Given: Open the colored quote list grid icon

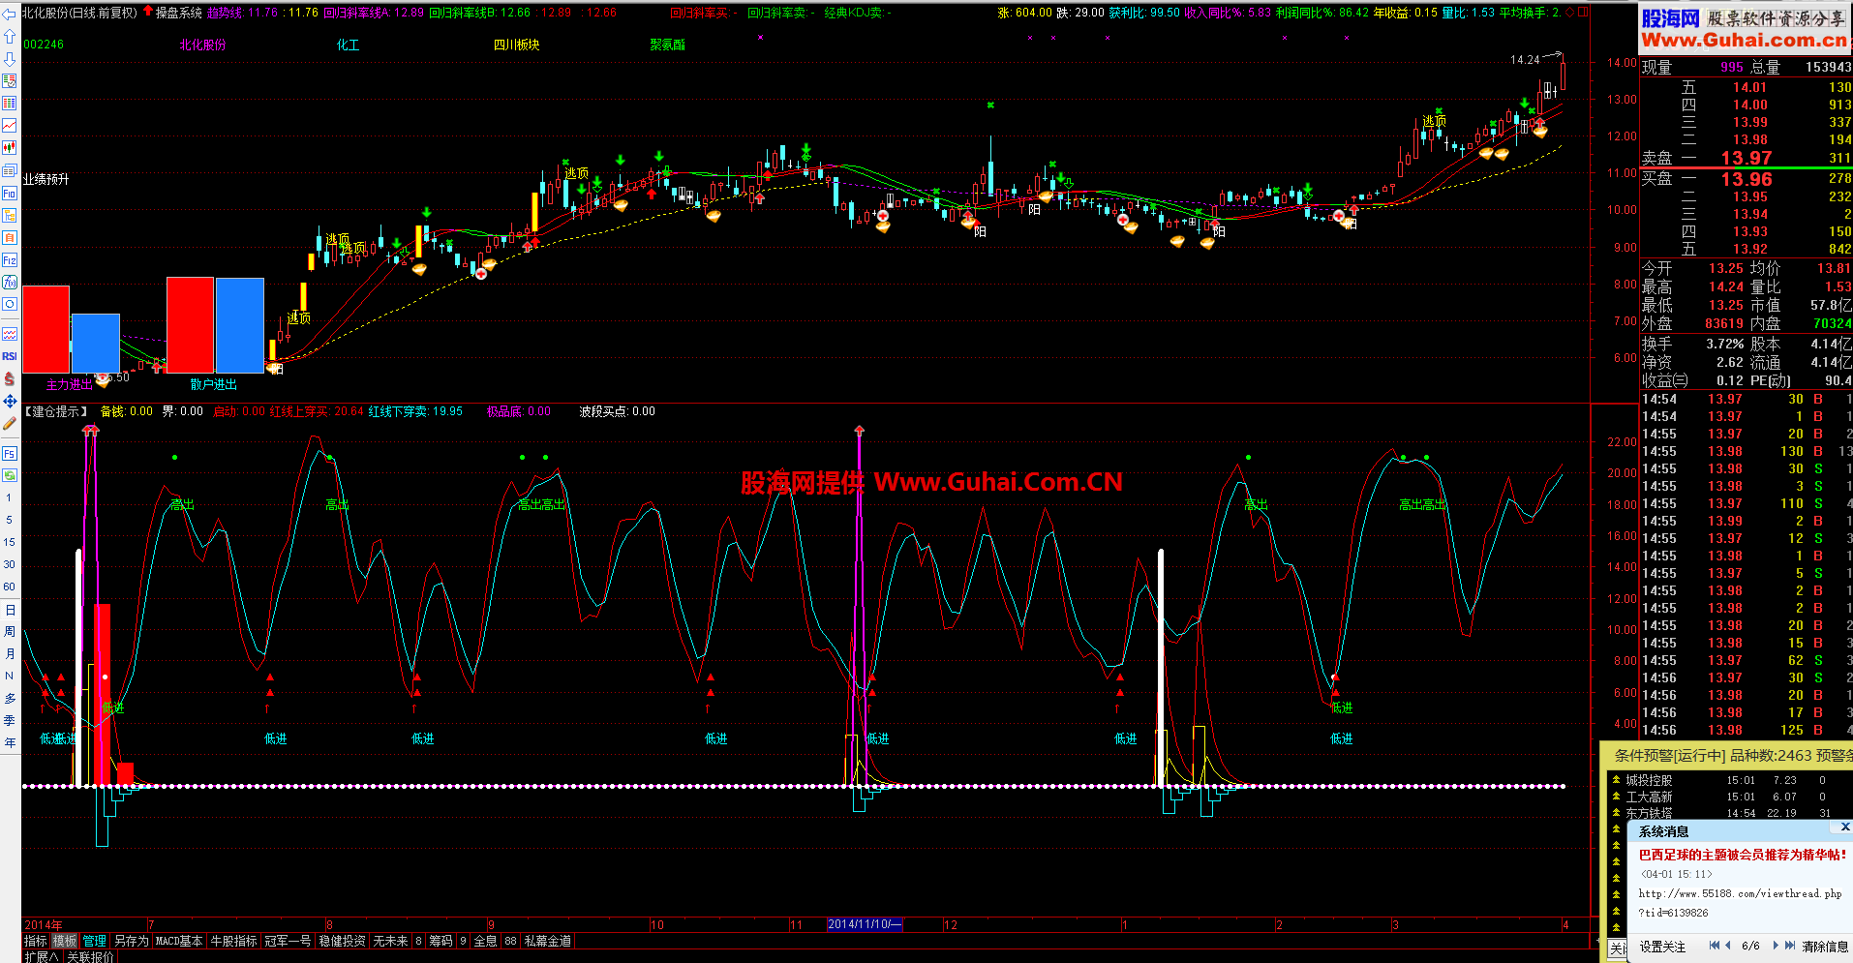Looking at the screenshot, I should click(x=10, y=103).
